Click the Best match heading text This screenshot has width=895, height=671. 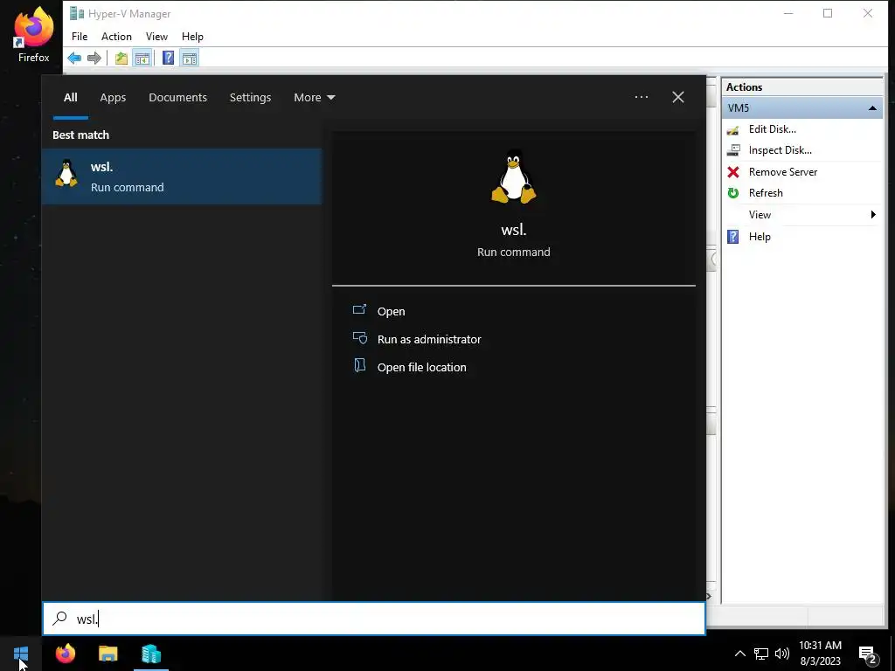tap(81, 135)
